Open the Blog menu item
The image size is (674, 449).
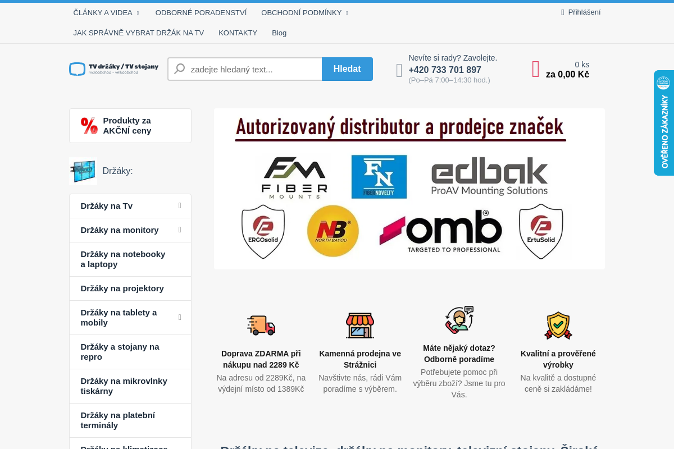[279, 33]
